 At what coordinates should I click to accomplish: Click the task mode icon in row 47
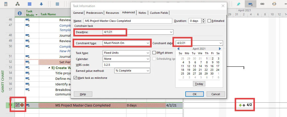[x=28, y=26]
